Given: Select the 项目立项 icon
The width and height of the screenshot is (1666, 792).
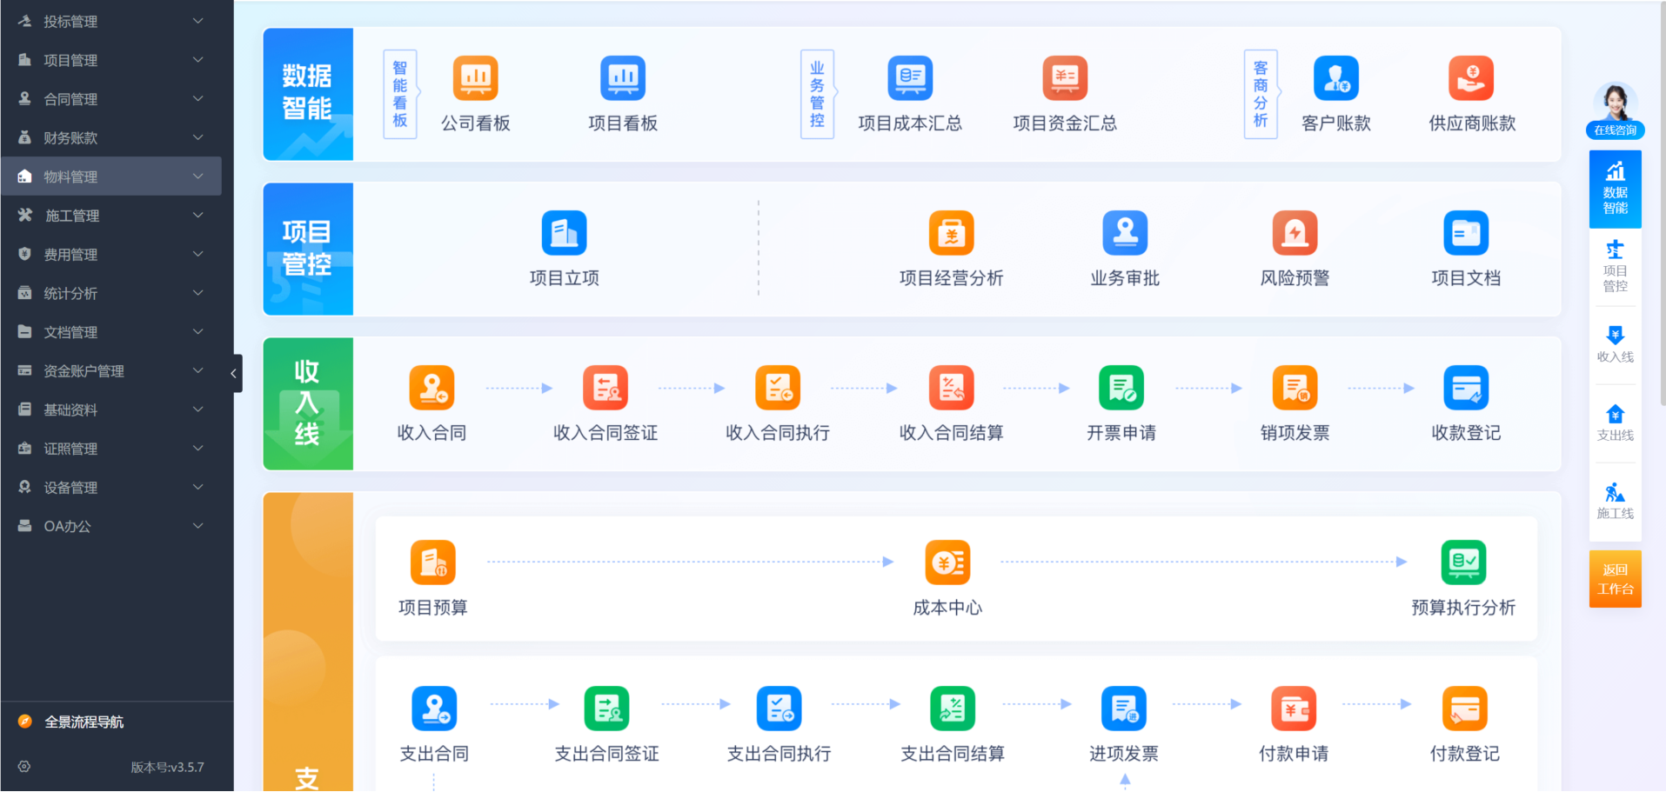Looking at the screenshot, I should click(563, 233).
